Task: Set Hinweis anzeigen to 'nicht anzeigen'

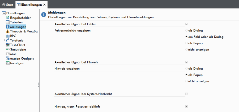Action: (187, 81)
